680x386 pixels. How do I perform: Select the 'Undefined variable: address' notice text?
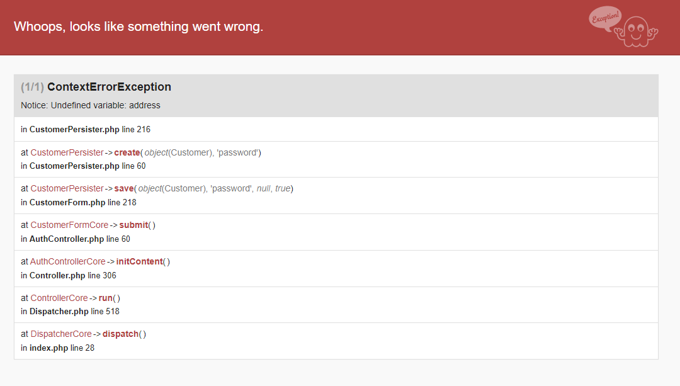(91, 105)
